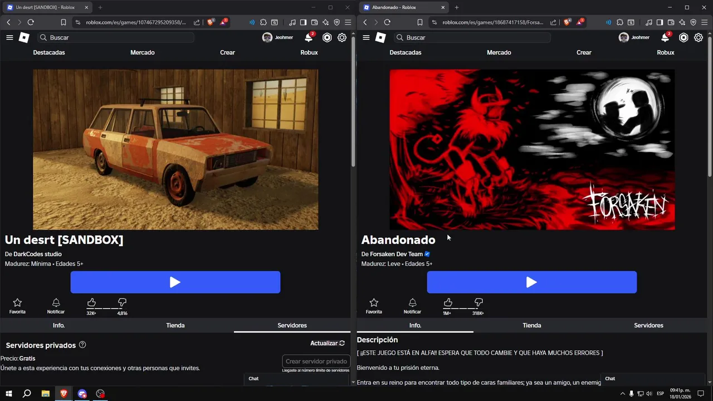The height and width of the screenshot is (401, 713).
Task: Open the Robux icon in the right window header
Action: 683,37
